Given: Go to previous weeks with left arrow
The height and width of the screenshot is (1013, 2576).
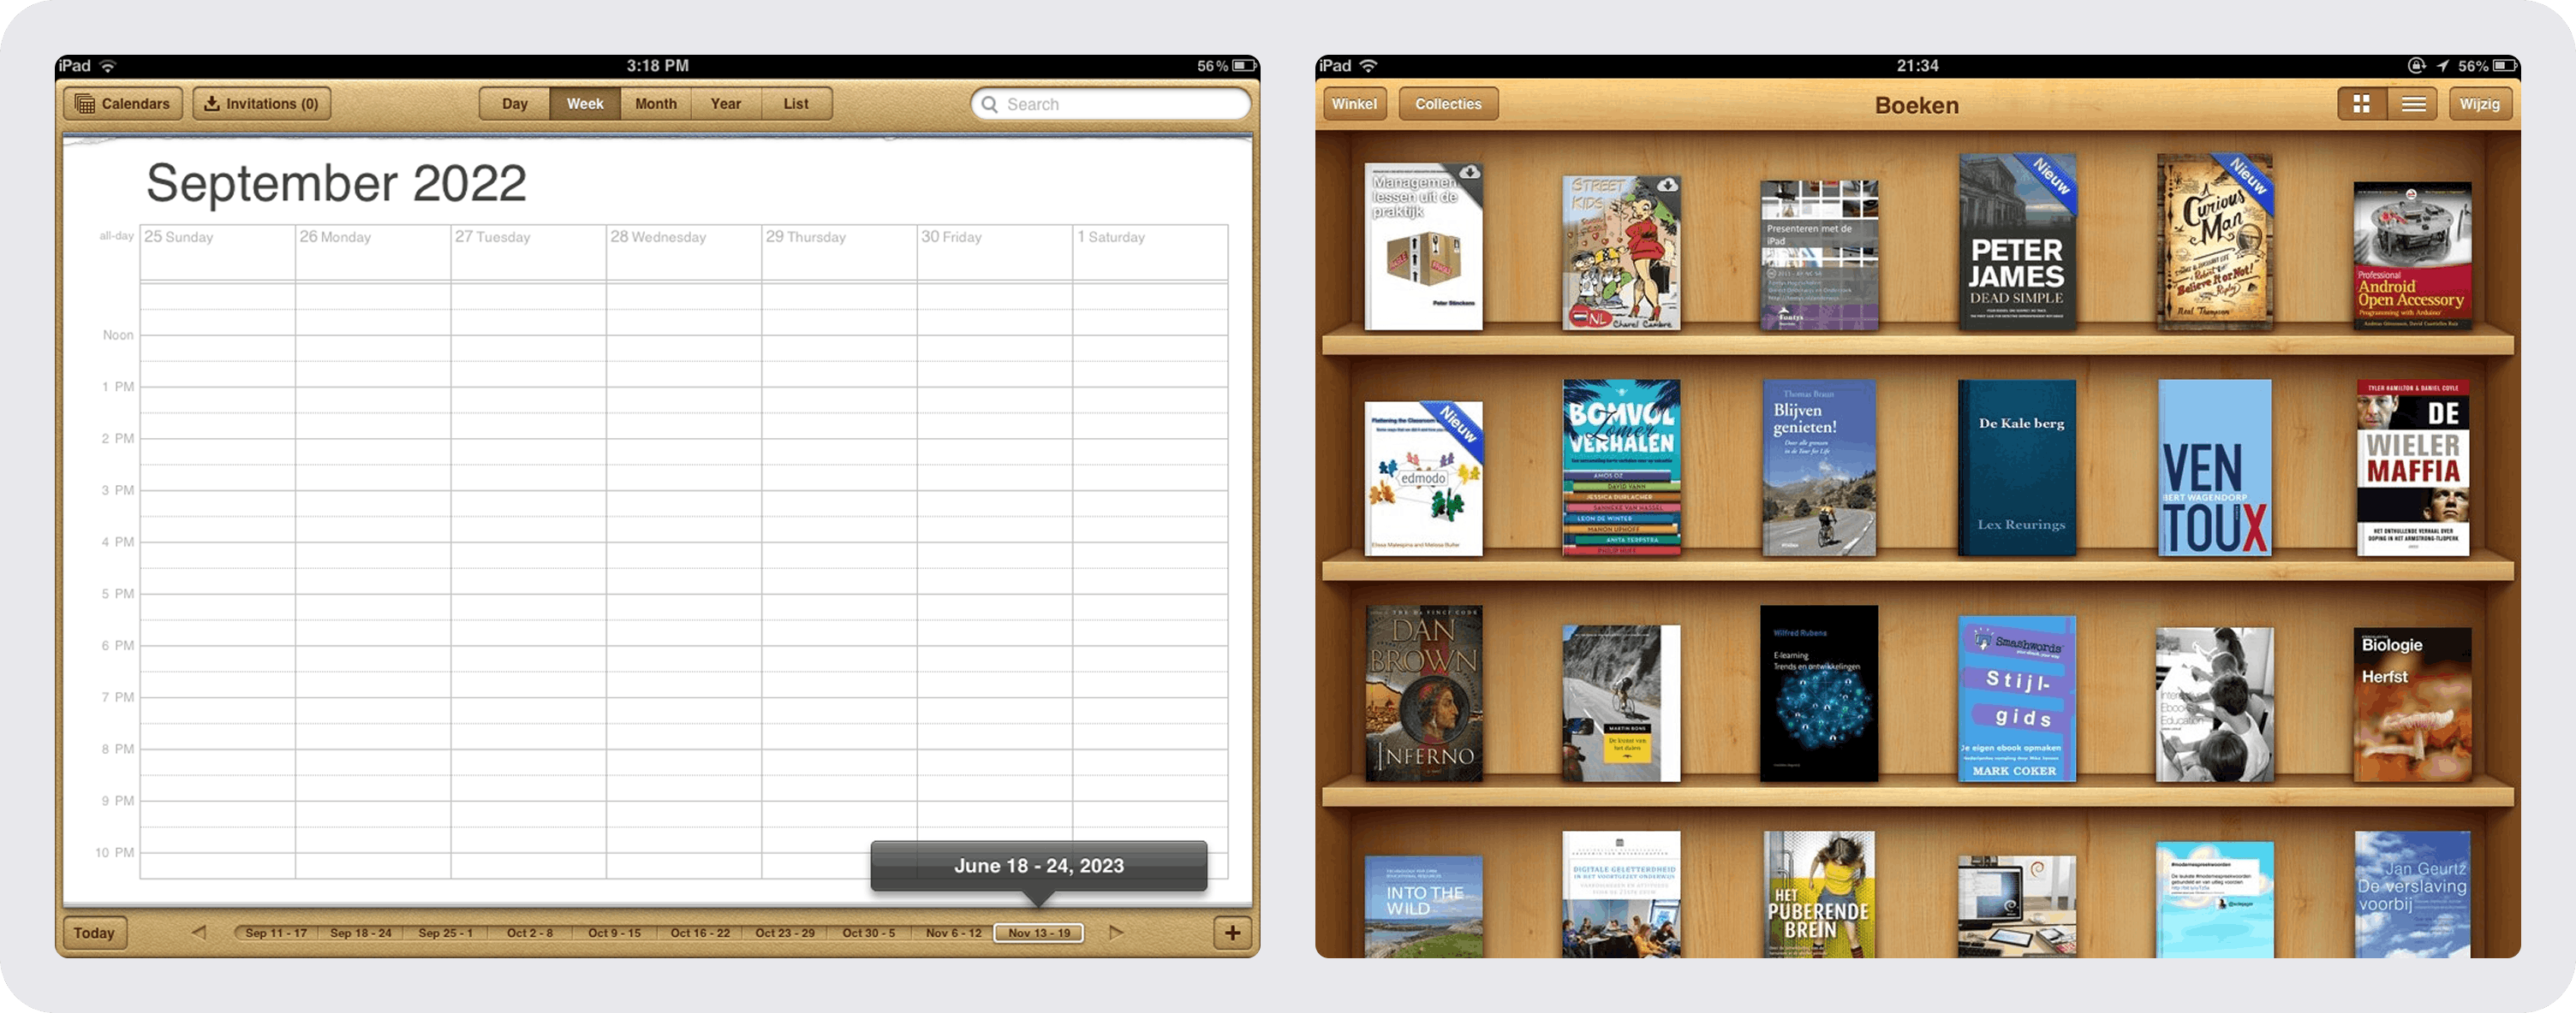Looking at the screenshot, I should click(x=199, y=932).
